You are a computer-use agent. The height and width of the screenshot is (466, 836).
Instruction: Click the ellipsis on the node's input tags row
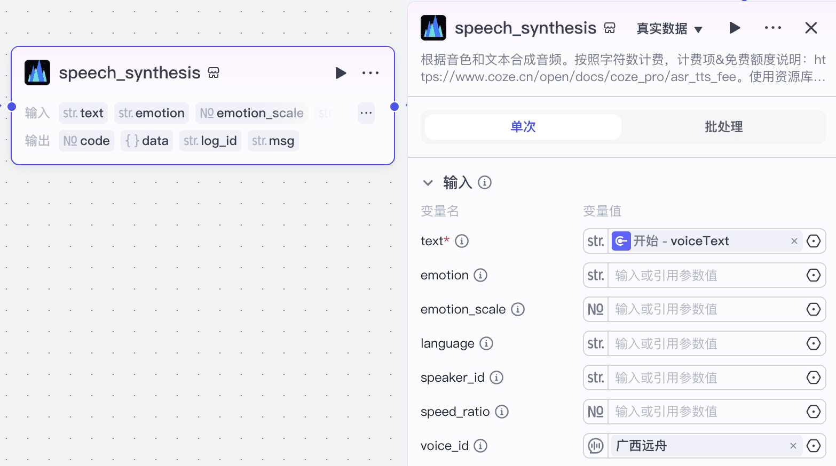click(x=366, y=113)
